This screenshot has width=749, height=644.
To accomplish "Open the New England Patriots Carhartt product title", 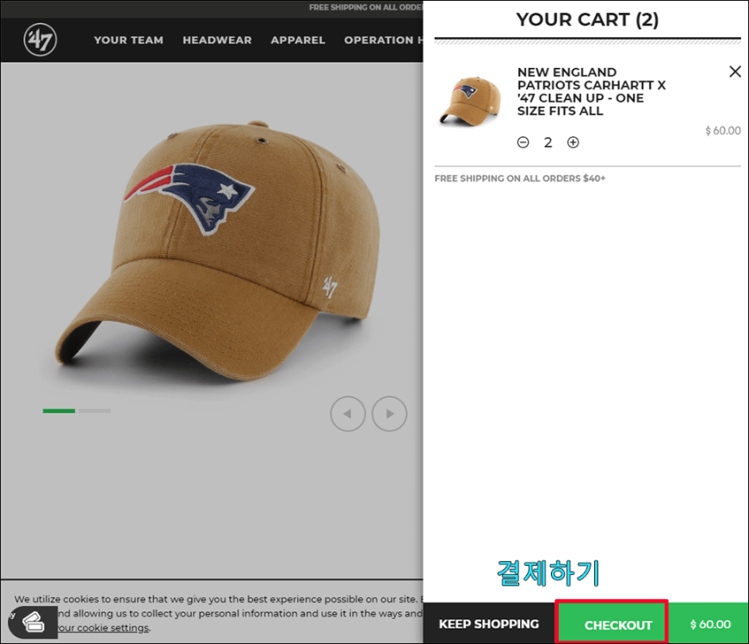I will 591,91.
